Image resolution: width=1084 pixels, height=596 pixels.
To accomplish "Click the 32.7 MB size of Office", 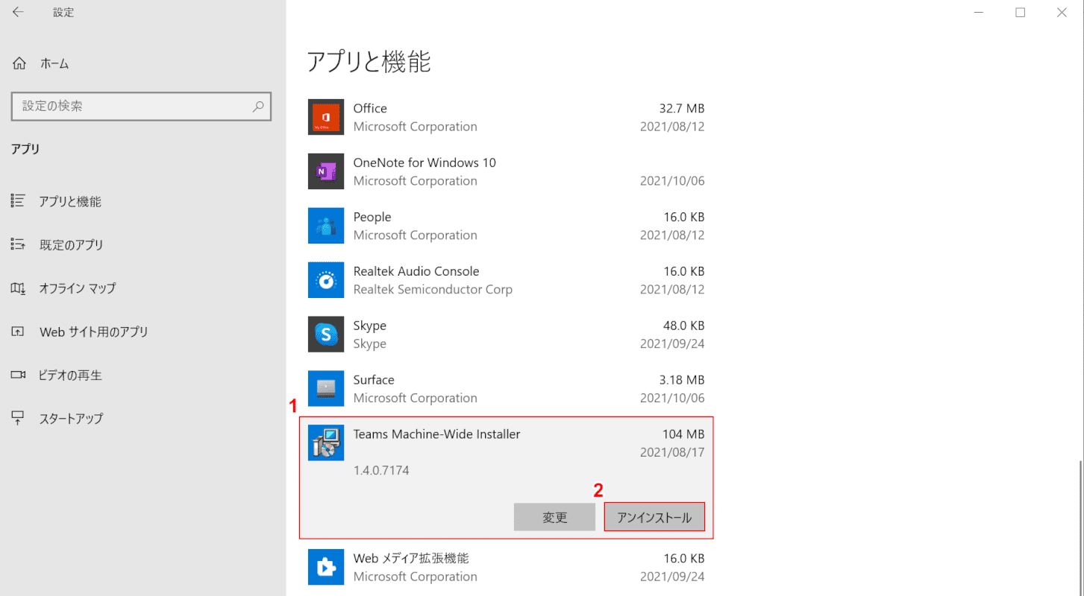I will [680, 109].
